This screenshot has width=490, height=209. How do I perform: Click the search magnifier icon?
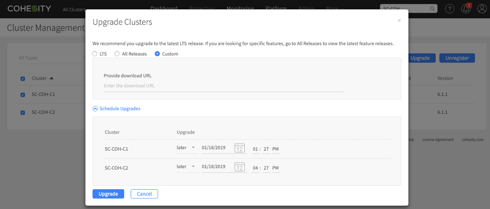(x=432, y=9)
